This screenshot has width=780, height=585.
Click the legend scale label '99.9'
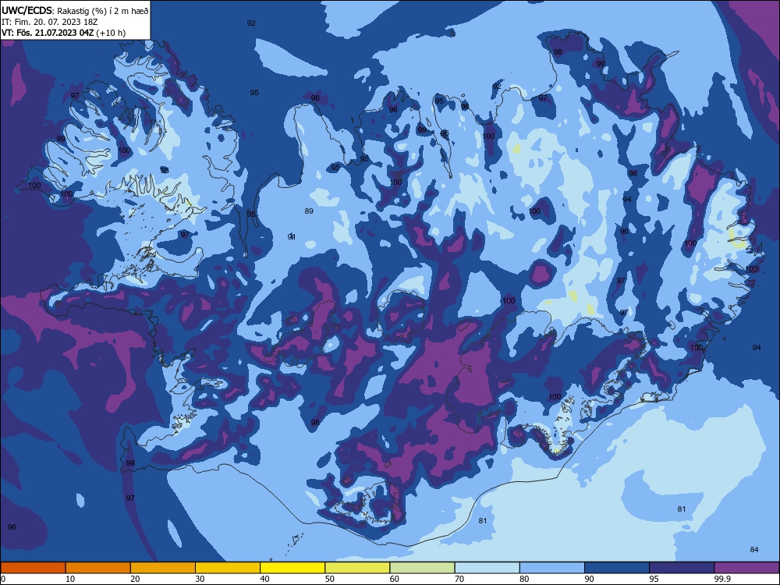[722, 579]
